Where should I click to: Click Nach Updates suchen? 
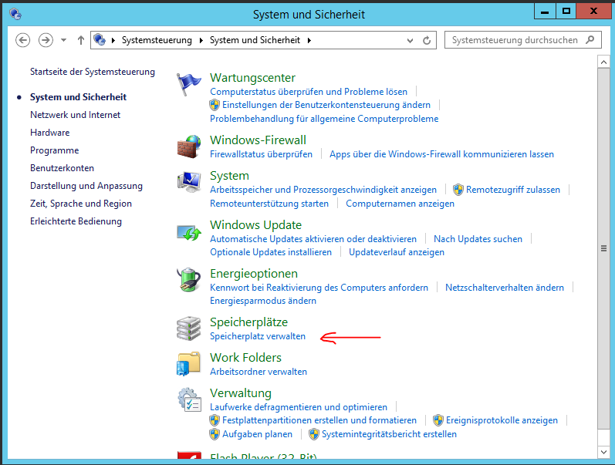point(478,239)
